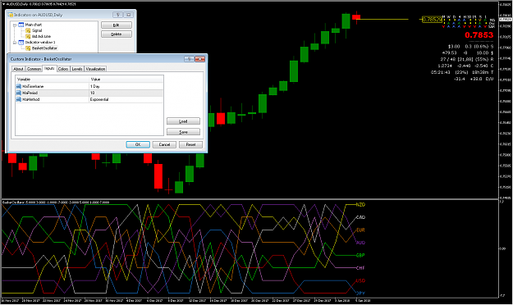Click the BasketOscillator indicator icon in tree
The width and height of the screenshot is (513, 305).
[x=28, y=48]
